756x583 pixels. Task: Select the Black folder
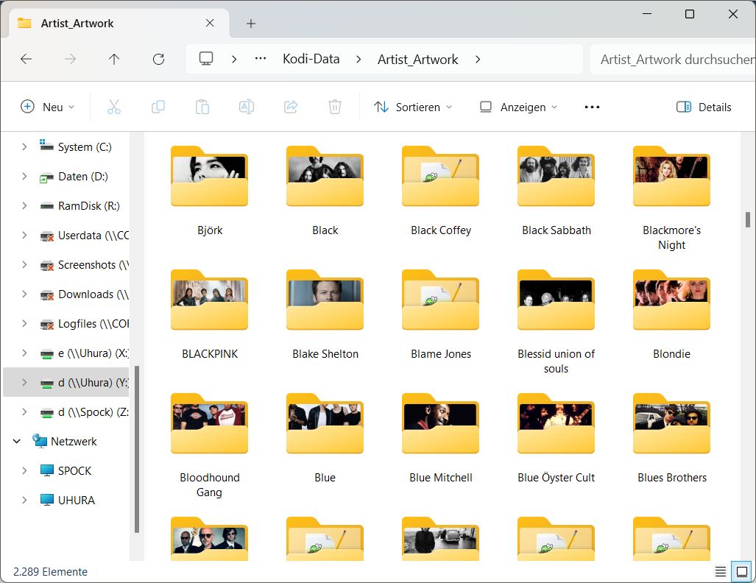click(325, 191)
